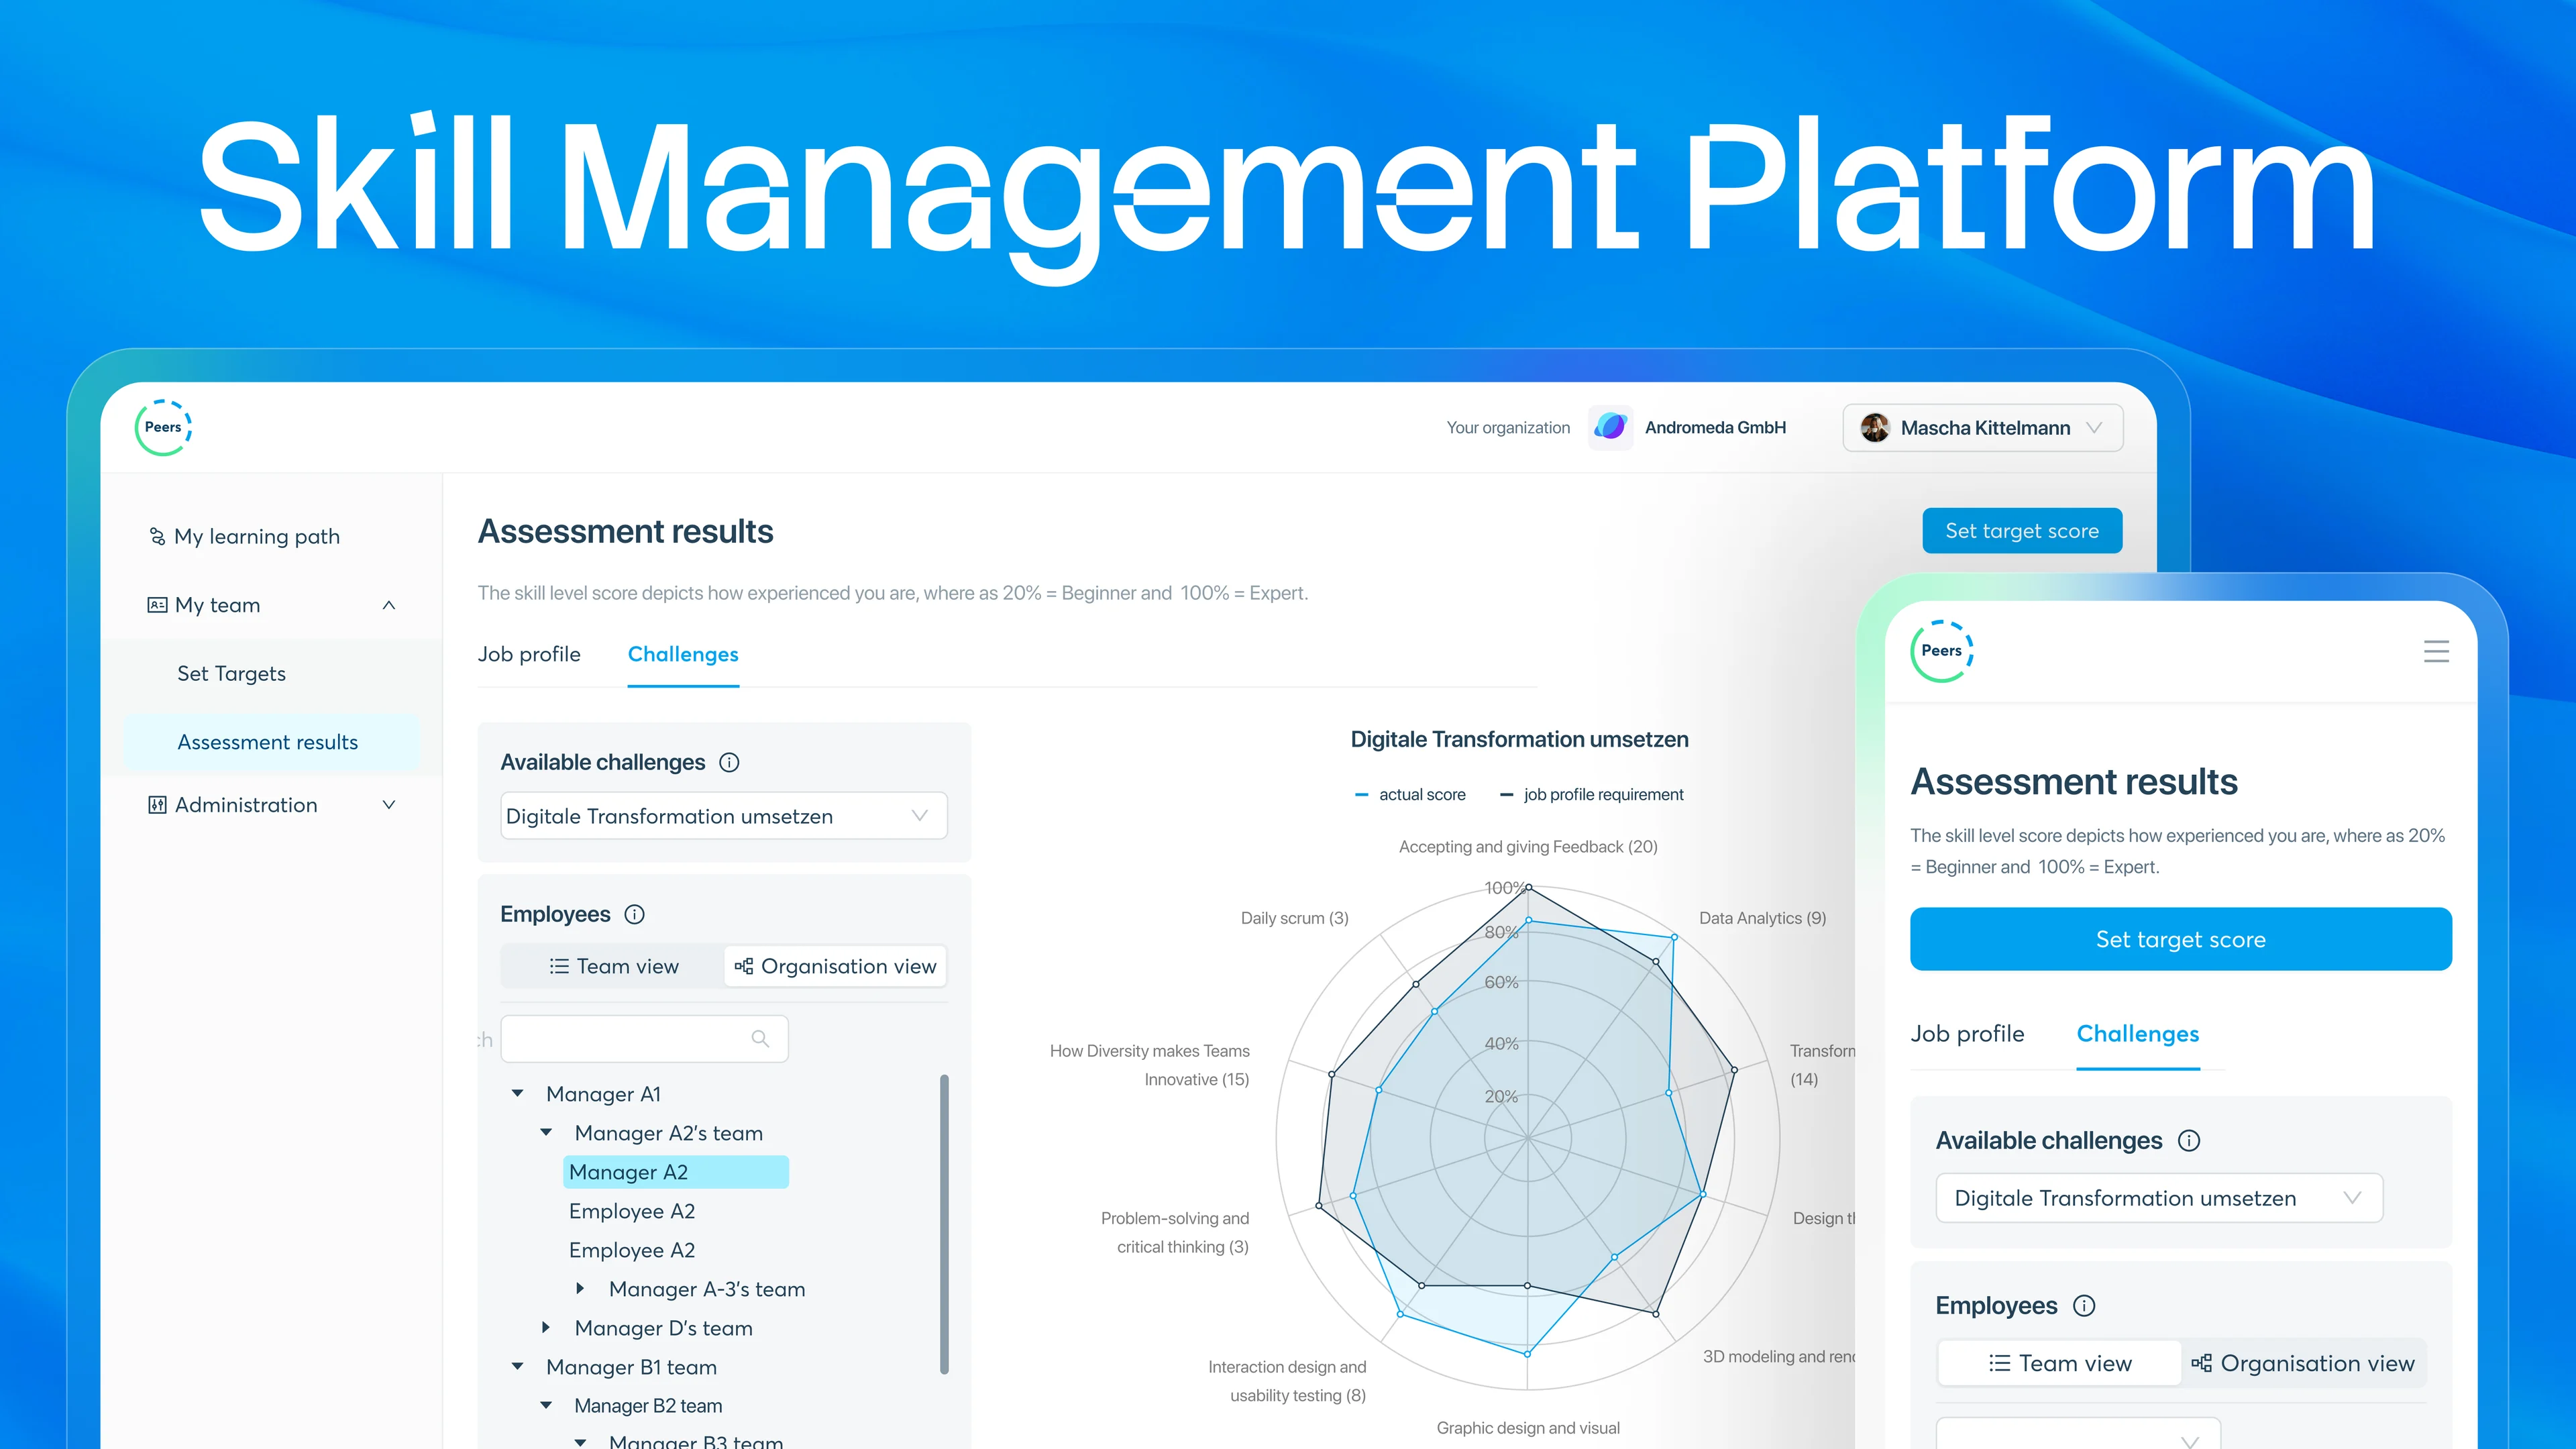Expand the Administration sidebar section

coord(389,805)
